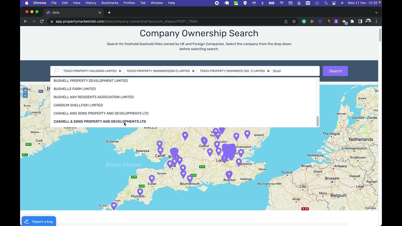Bookmark this page with the star icon

tap(294, 21)
